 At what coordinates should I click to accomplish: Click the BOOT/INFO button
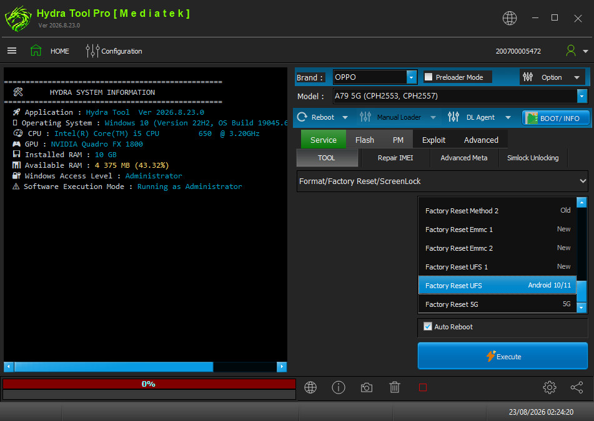556,118
